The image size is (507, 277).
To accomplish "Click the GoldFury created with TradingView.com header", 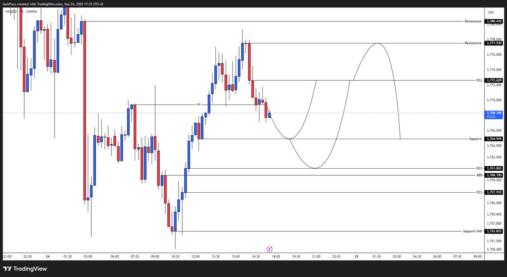I will (53, 4).
